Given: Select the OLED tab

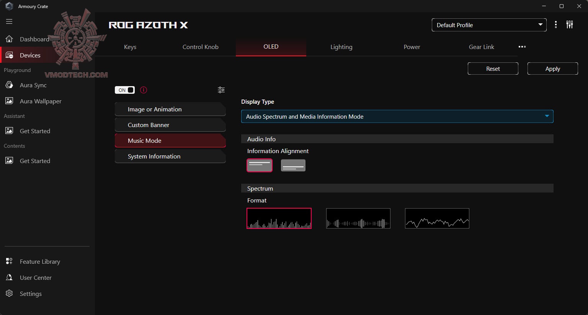Looking at the screenshot, I should click(271, 47).
